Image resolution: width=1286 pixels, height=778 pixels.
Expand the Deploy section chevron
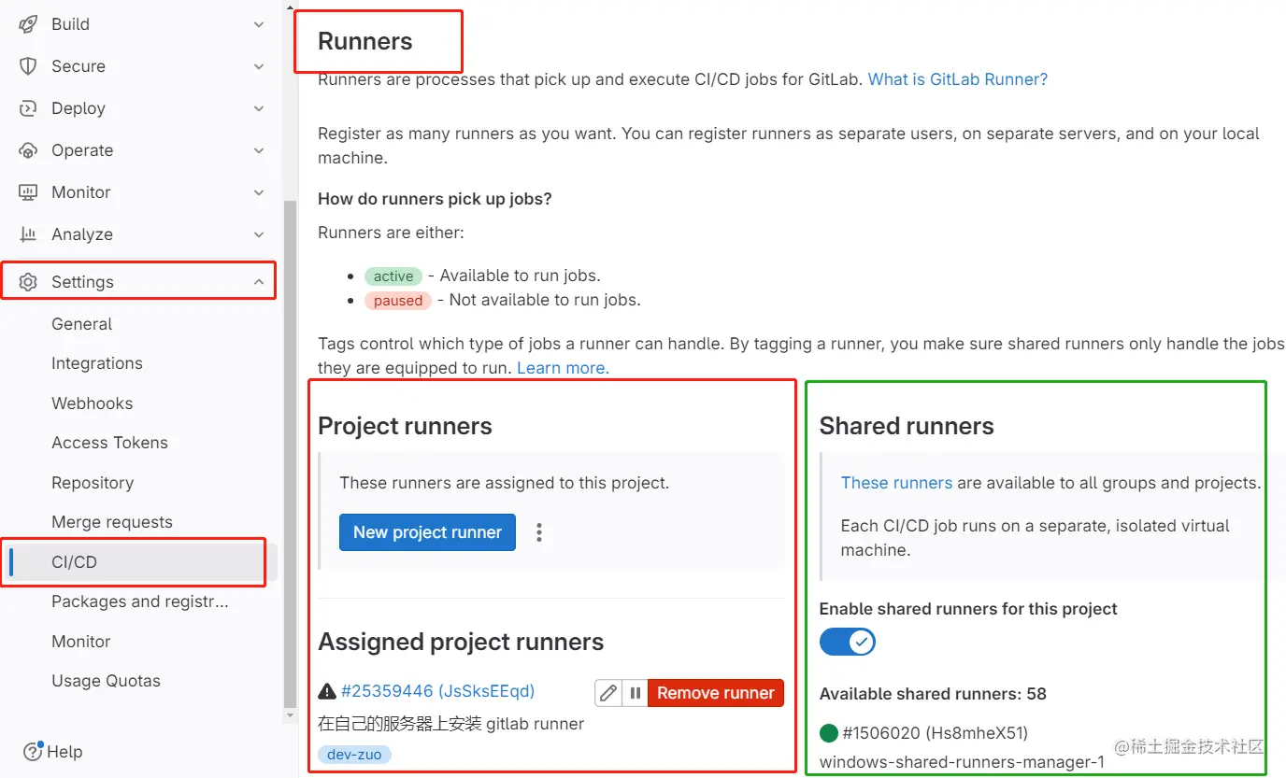coord(259,108)
